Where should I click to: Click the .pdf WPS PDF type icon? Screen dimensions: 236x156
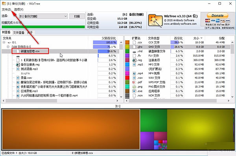(x=134, y=82)
